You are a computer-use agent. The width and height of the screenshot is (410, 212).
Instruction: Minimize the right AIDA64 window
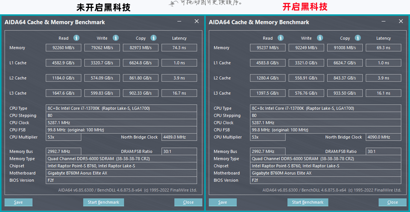(384, 21)
